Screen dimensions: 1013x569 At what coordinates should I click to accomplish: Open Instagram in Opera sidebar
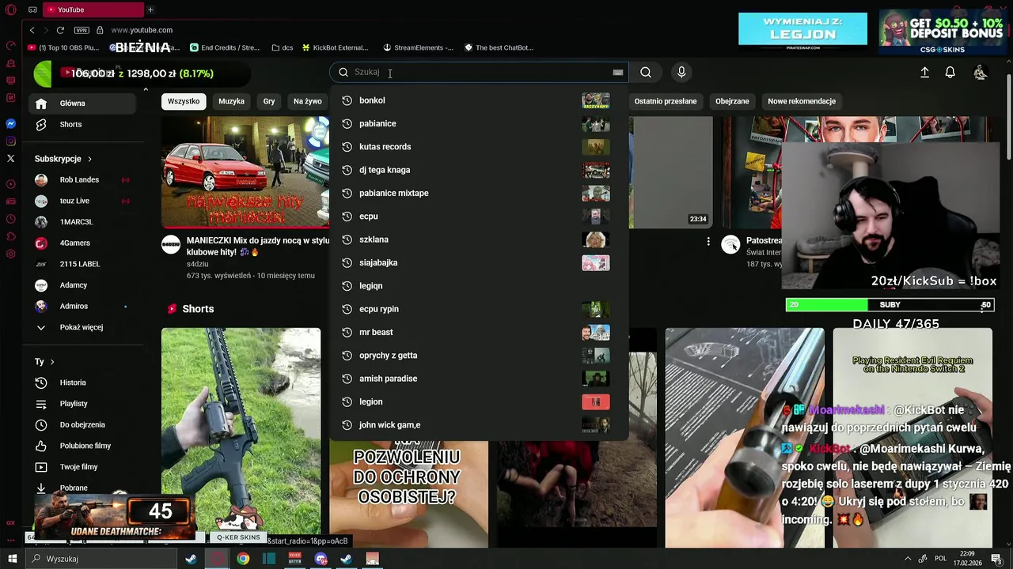[x=10, y=141]
